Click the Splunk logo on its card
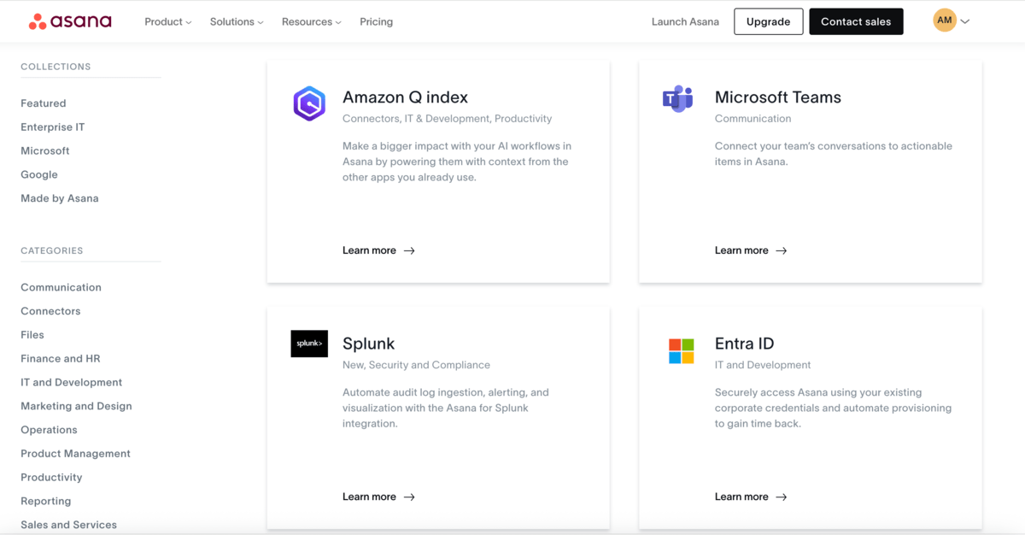The width and height of the screenshot is (1025, 535). coord(309,344)
